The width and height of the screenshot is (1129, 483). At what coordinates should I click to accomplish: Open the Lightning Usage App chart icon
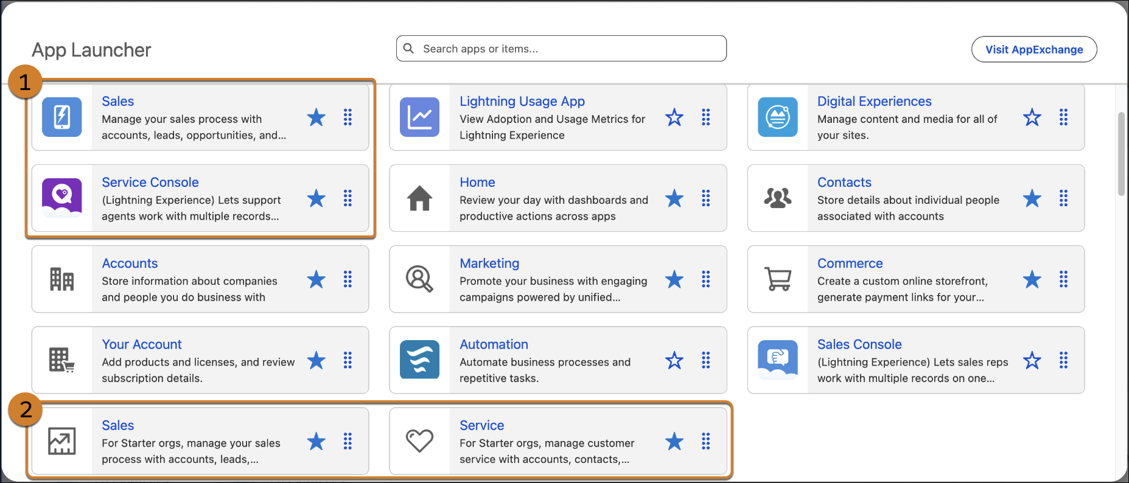pos(420,117)
